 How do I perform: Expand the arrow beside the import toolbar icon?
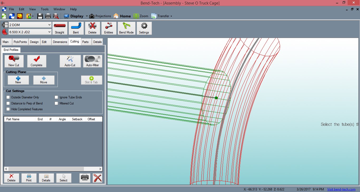click(33, 16)
